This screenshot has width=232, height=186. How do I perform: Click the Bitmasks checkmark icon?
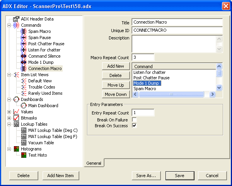coord(16,118)
